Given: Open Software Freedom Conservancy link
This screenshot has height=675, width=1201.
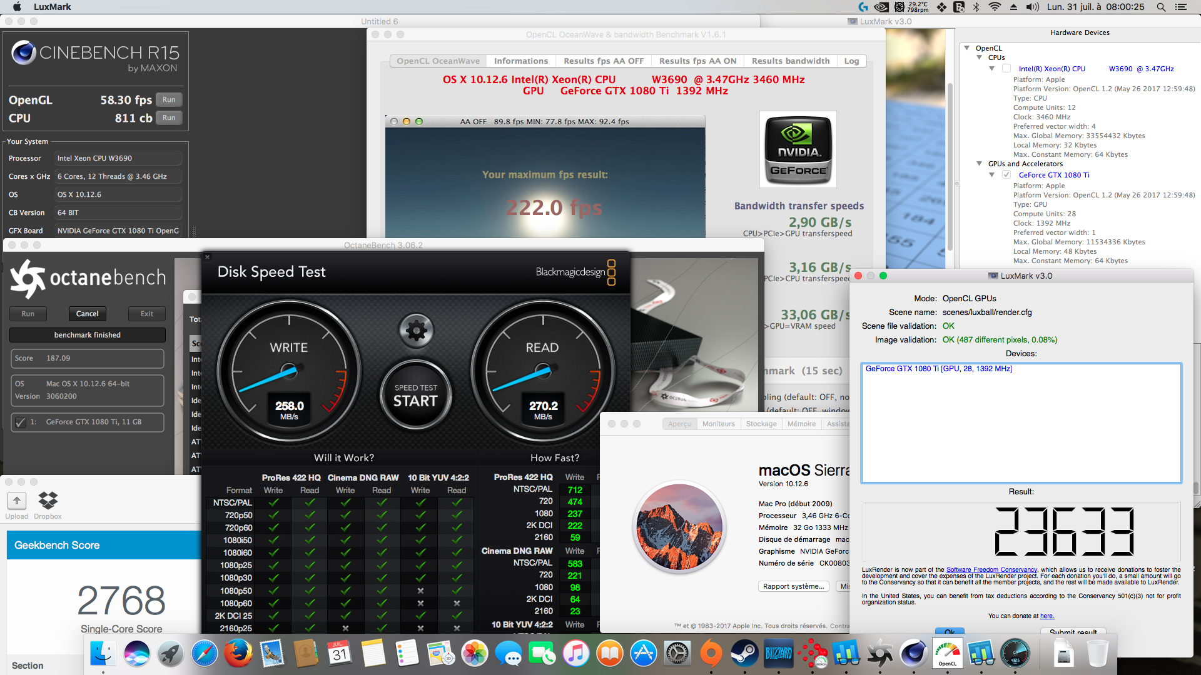Looking at the screenshot, I should (x=991, y=570).
